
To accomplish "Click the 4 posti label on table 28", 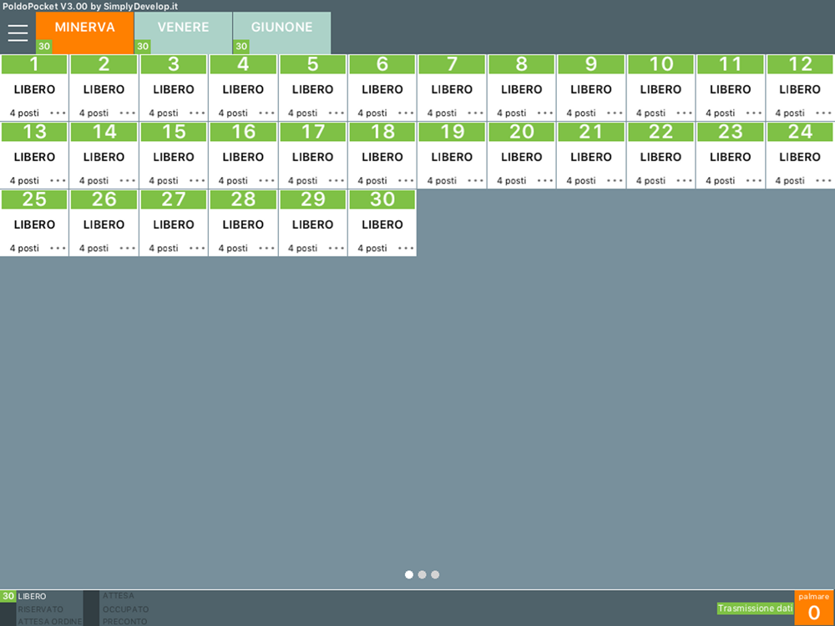I will coord(233,248).
